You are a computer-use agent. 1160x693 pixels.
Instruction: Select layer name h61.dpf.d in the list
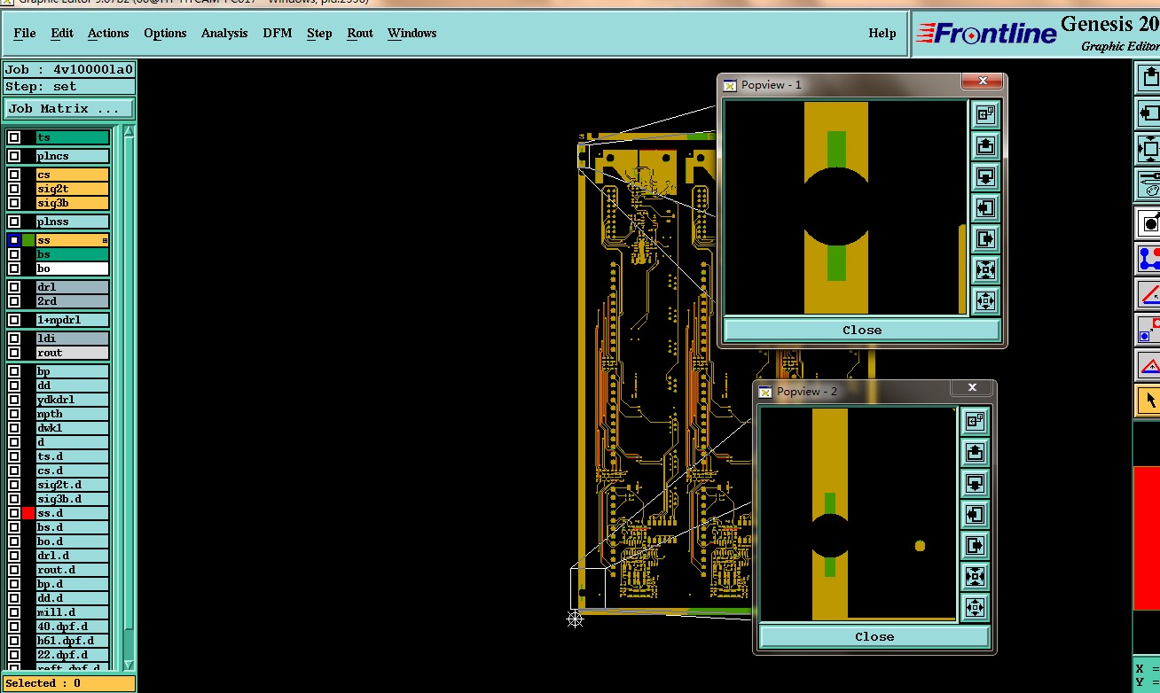coord(73,641)
